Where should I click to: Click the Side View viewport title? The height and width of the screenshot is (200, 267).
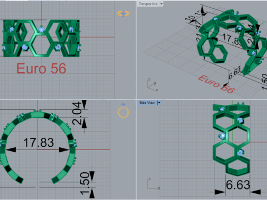point(147,103)
